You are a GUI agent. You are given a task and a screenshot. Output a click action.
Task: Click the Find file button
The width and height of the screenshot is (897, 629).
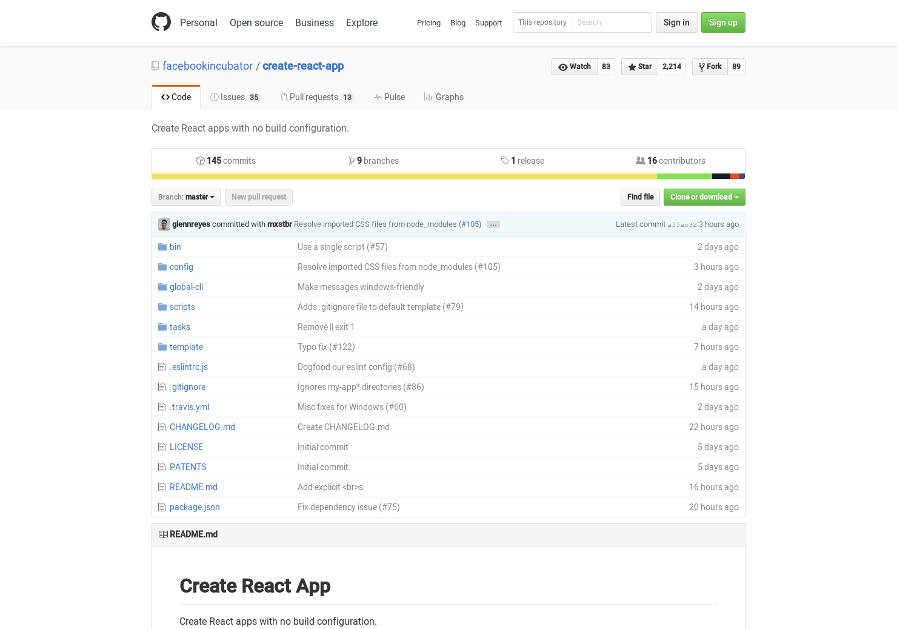[x=640, y=197]
